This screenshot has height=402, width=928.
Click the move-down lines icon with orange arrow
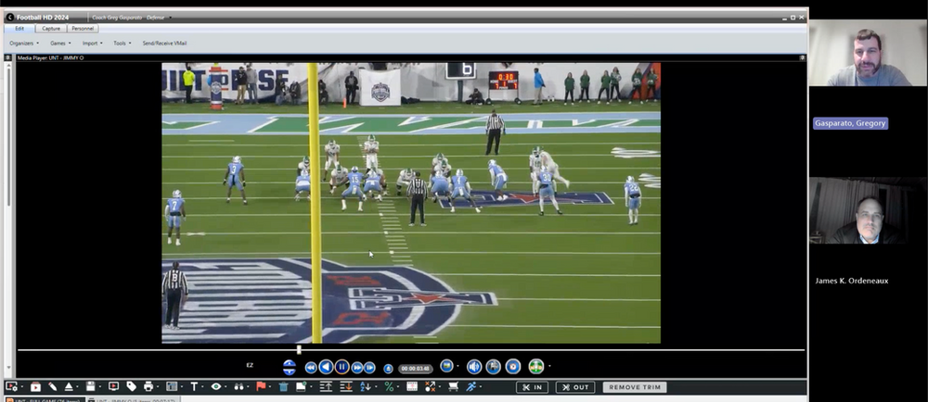pos(346,386)
